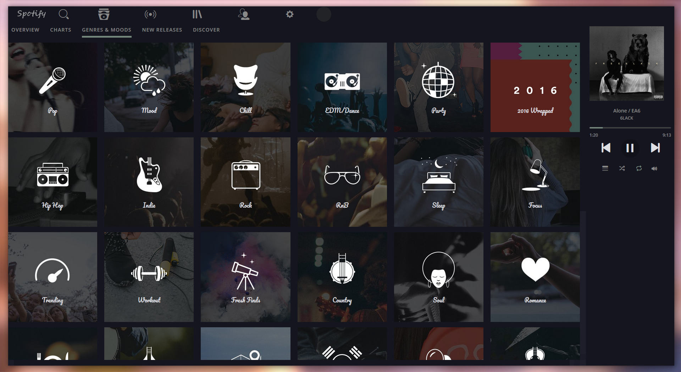Skip to the next track
681x372 pixels.
pyautogui.click(x=655, y=148)
